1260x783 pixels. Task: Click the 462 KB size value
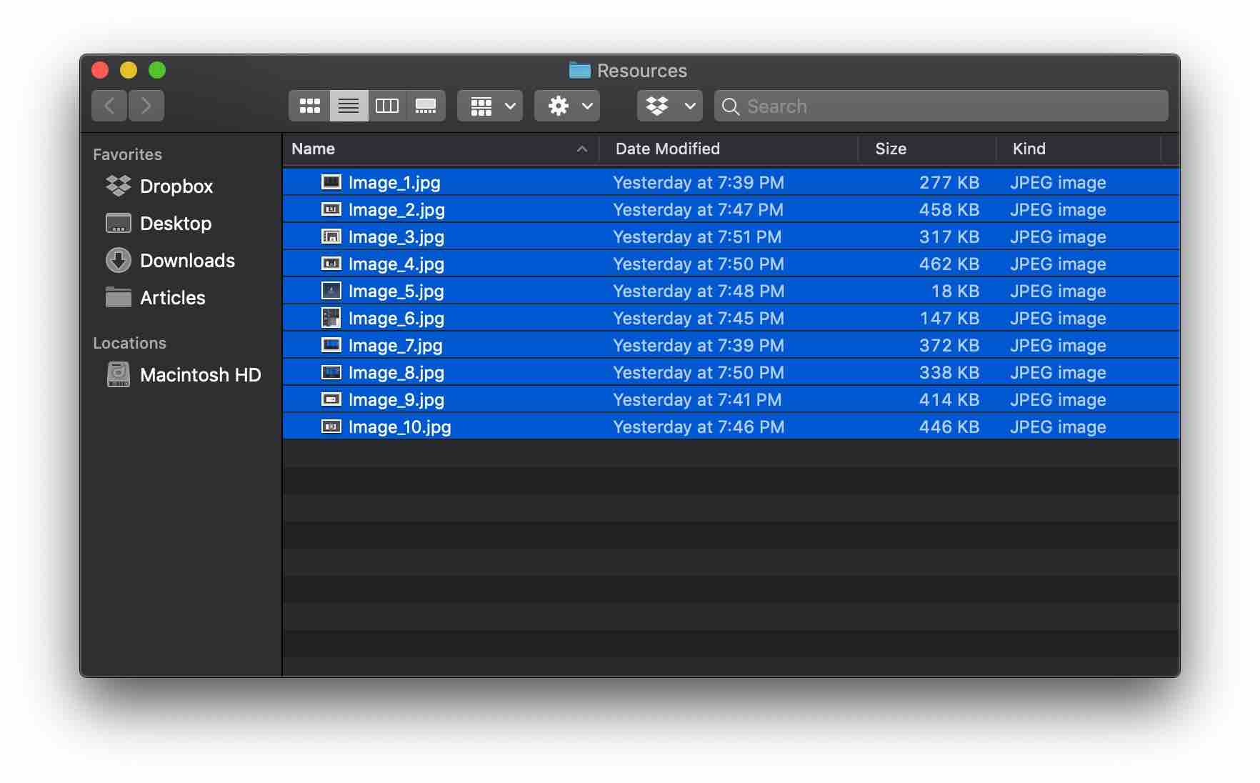[949, 264]
